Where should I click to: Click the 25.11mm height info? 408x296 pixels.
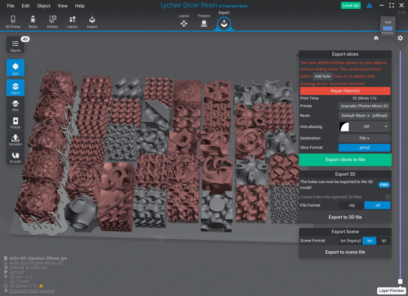[x=19, y=281]
